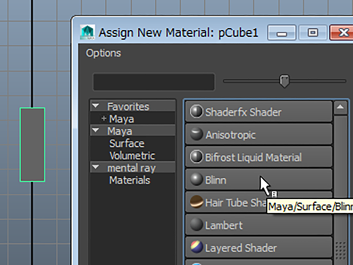Click the Bifrost Liquid Material icon
The width and height of the screenshot is (353, 265).
196,157
